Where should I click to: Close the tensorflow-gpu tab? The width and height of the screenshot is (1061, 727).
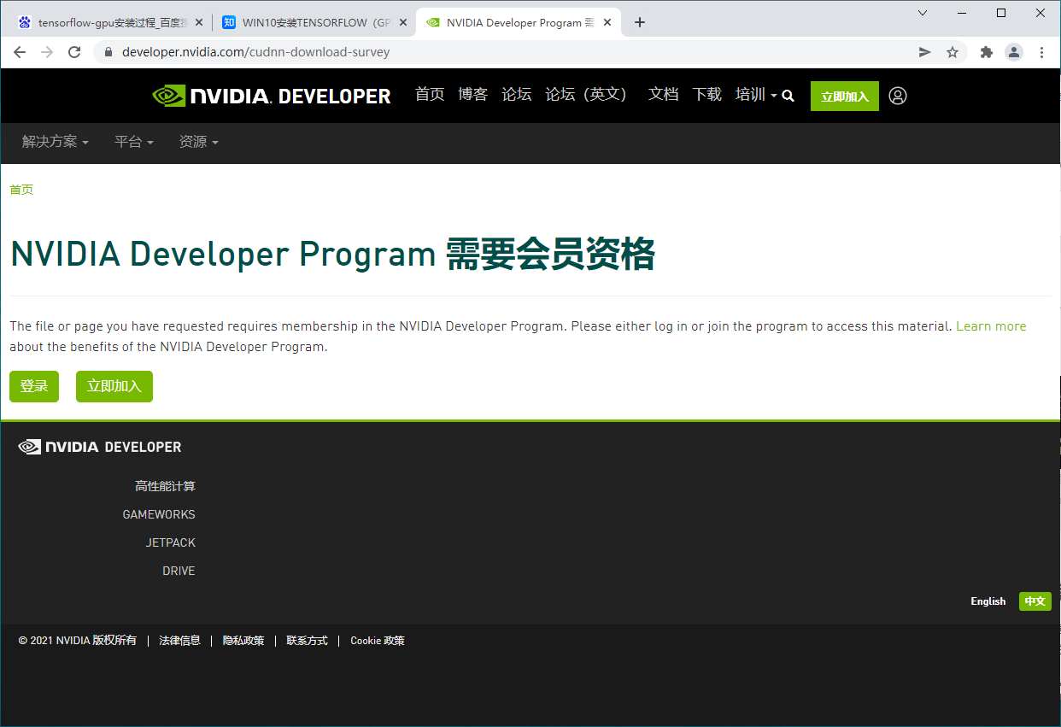point(200,22)
